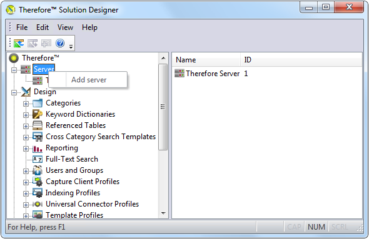The width and height of the screenshot is (369, 239).
Task: Select the Users and Groups label
Action: (x=74, y=170)
